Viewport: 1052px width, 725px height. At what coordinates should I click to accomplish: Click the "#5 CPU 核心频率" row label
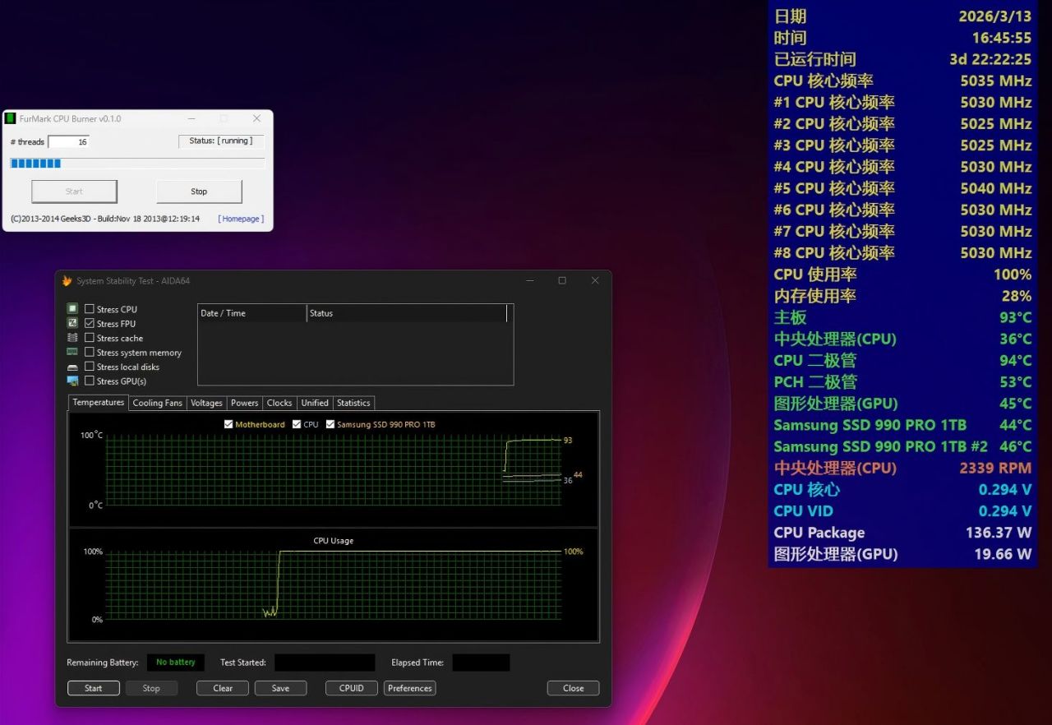click(x=834, y=188)
